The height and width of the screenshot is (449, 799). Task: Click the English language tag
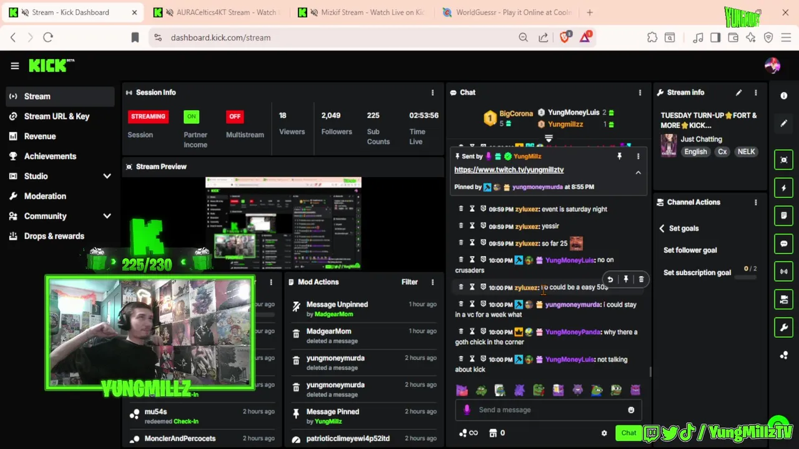[695, 152]
